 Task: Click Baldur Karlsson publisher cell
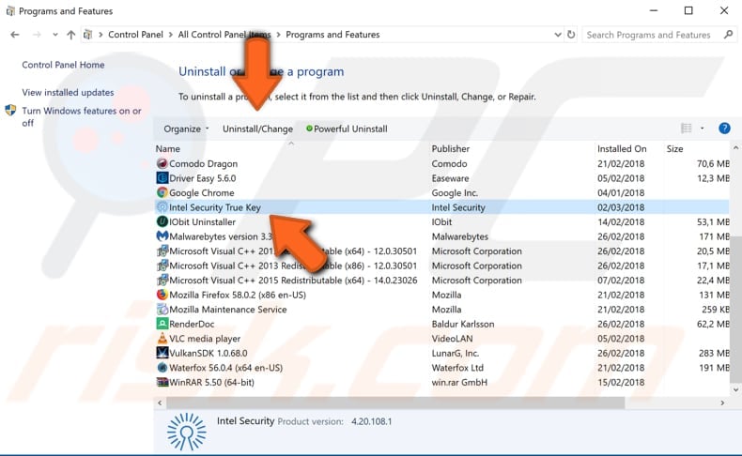[463, 324]
